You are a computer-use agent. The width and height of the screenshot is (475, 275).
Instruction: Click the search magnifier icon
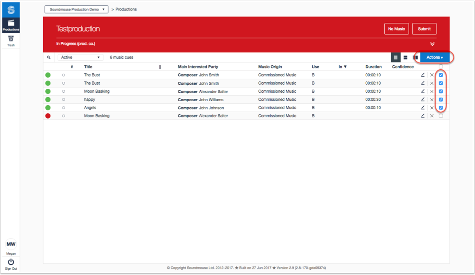coord(49,57)
